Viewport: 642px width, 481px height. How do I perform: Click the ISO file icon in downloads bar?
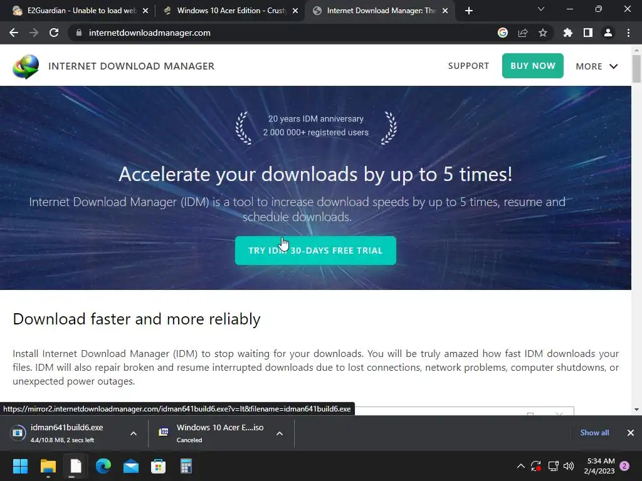click(164, 432)
